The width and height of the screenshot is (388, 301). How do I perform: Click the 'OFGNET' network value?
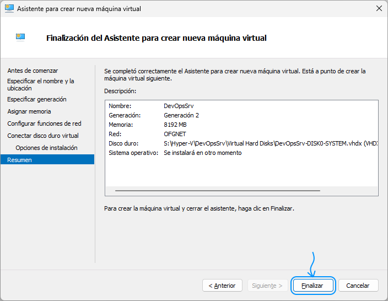(x=175, y=134)
